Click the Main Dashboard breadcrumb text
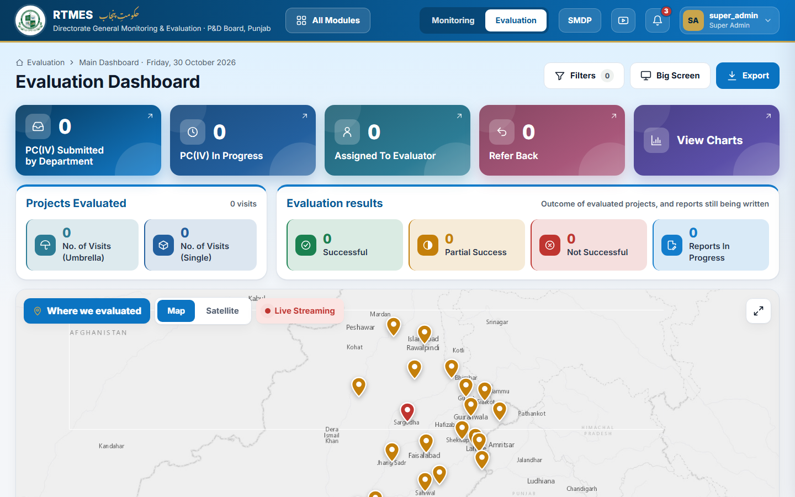 [x=109, y=62]
